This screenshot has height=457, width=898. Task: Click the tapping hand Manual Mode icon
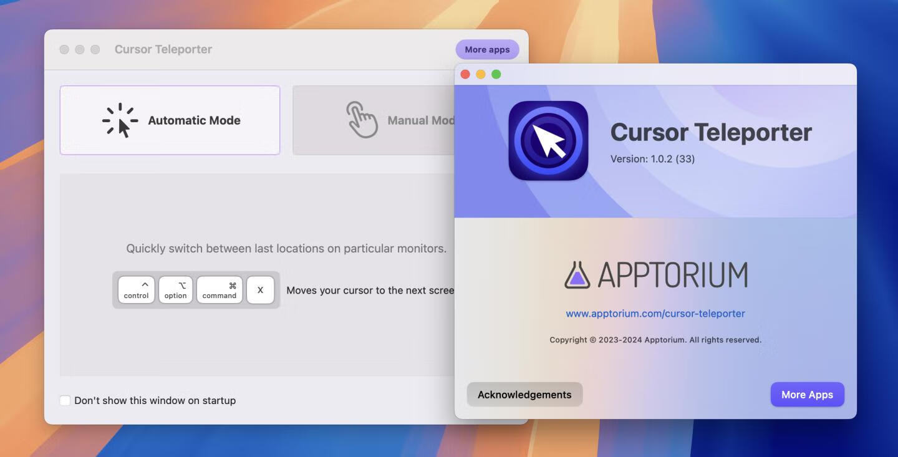click(362, 120)
